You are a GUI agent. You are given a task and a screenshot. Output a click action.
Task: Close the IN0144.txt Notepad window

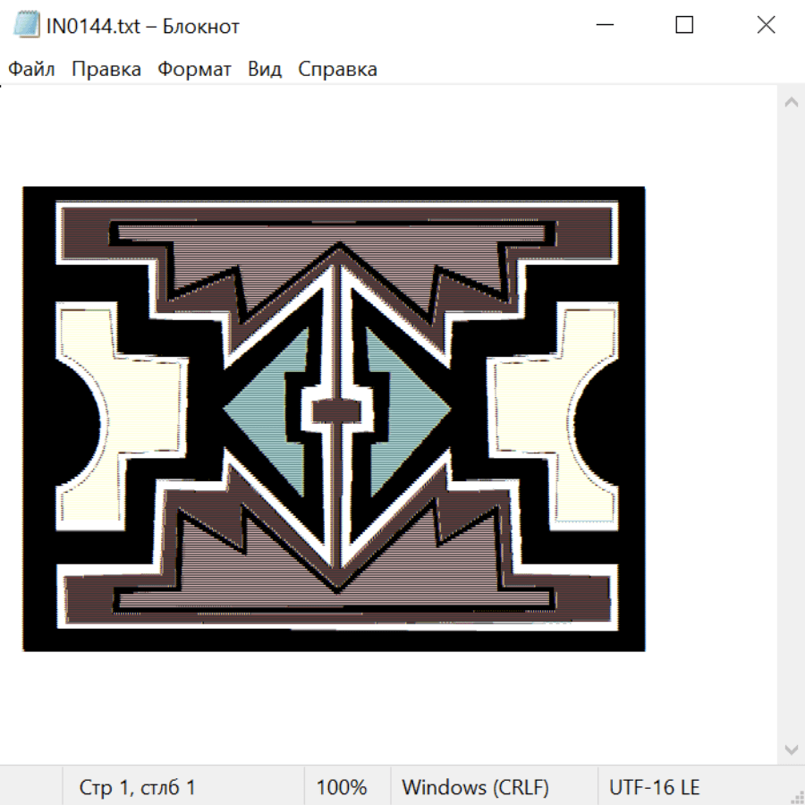tap(766, 26)
